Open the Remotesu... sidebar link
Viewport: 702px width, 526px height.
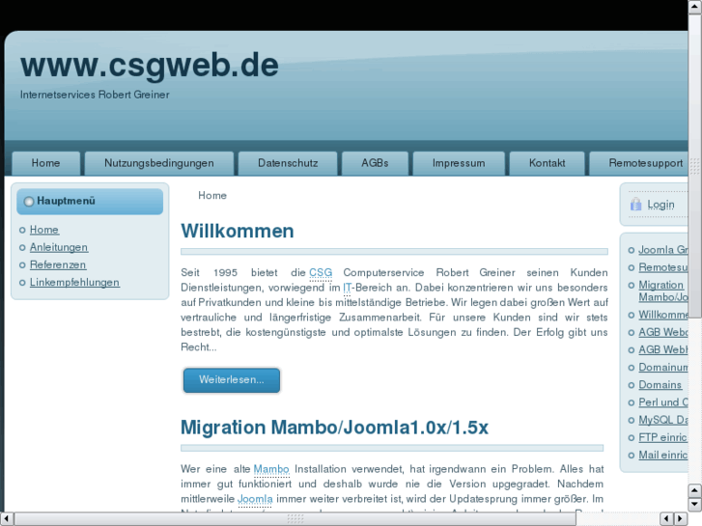(663, 267)
